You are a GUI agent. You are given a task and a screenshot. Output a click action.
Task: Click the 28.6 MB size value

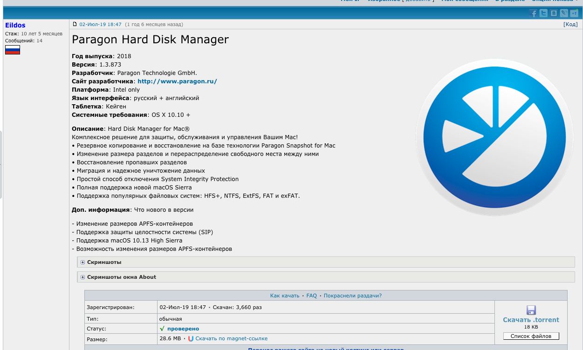coord(170,338)
